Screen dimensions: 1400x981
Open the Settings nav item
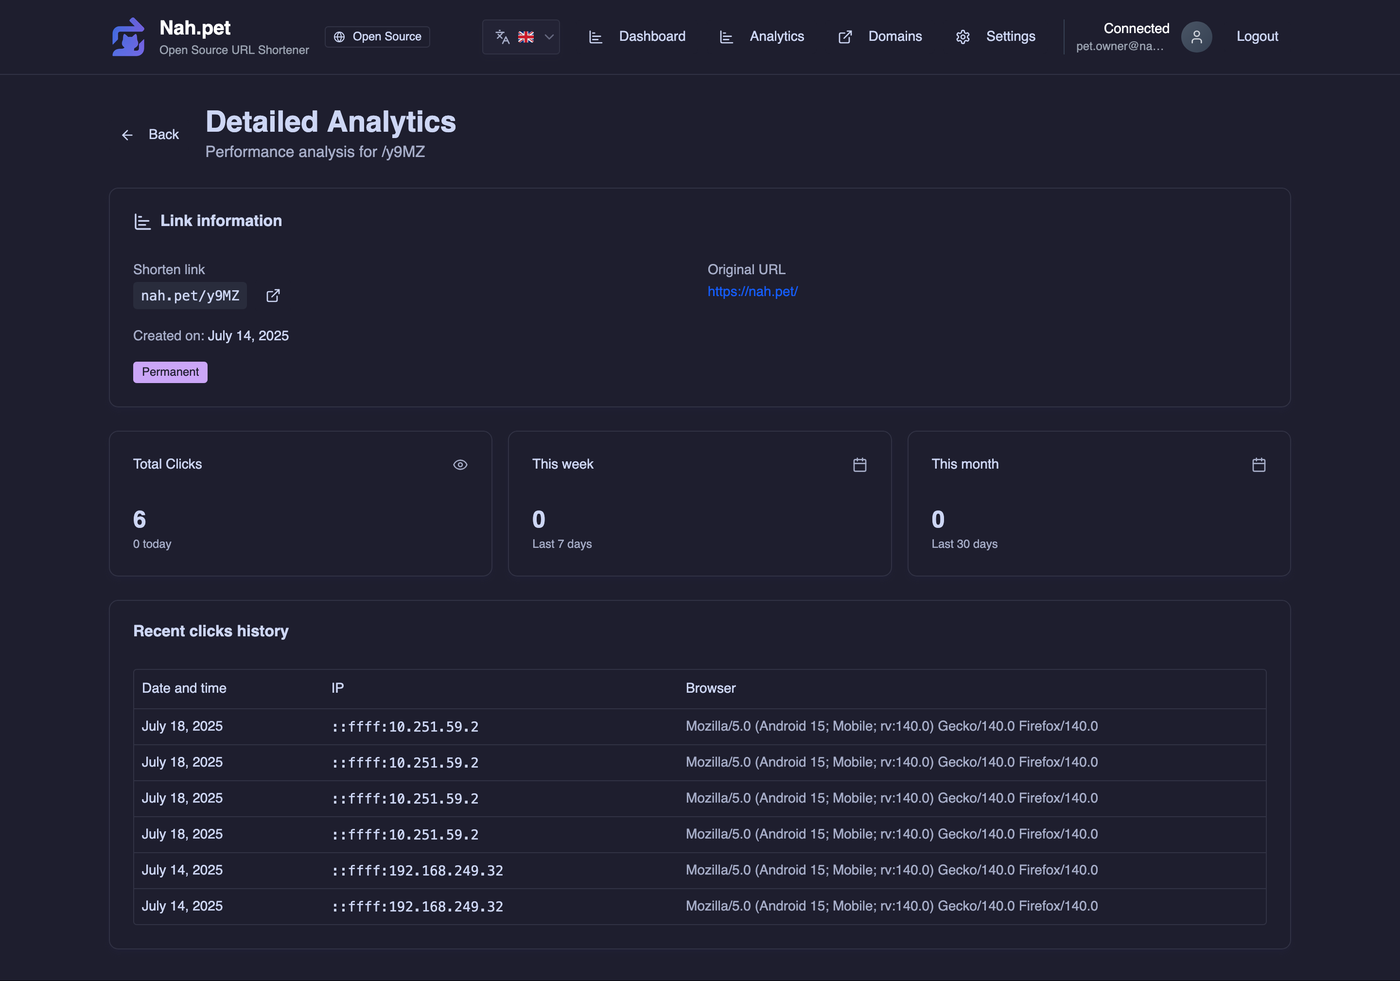(x=995, y=36)
